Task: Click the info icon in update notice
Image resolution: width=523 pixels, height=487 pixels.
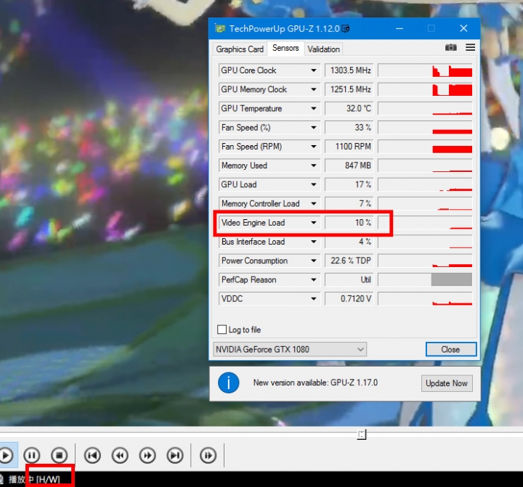Action: pyautogui.click(x=229, y=383)
